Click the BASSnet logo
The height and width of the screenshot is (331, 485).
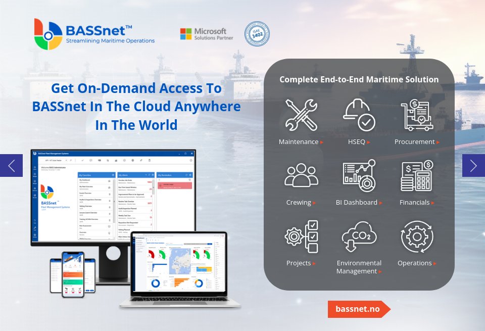[94, 34]
